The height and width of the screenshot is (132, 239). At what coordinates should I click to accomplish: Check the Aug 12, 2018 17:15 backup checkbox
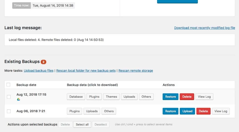9,97
